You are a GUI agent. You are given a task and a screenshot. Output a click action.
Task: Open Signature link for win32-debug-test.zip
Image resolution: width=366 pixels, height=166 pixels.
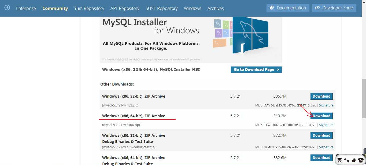[x=326, y=147]
